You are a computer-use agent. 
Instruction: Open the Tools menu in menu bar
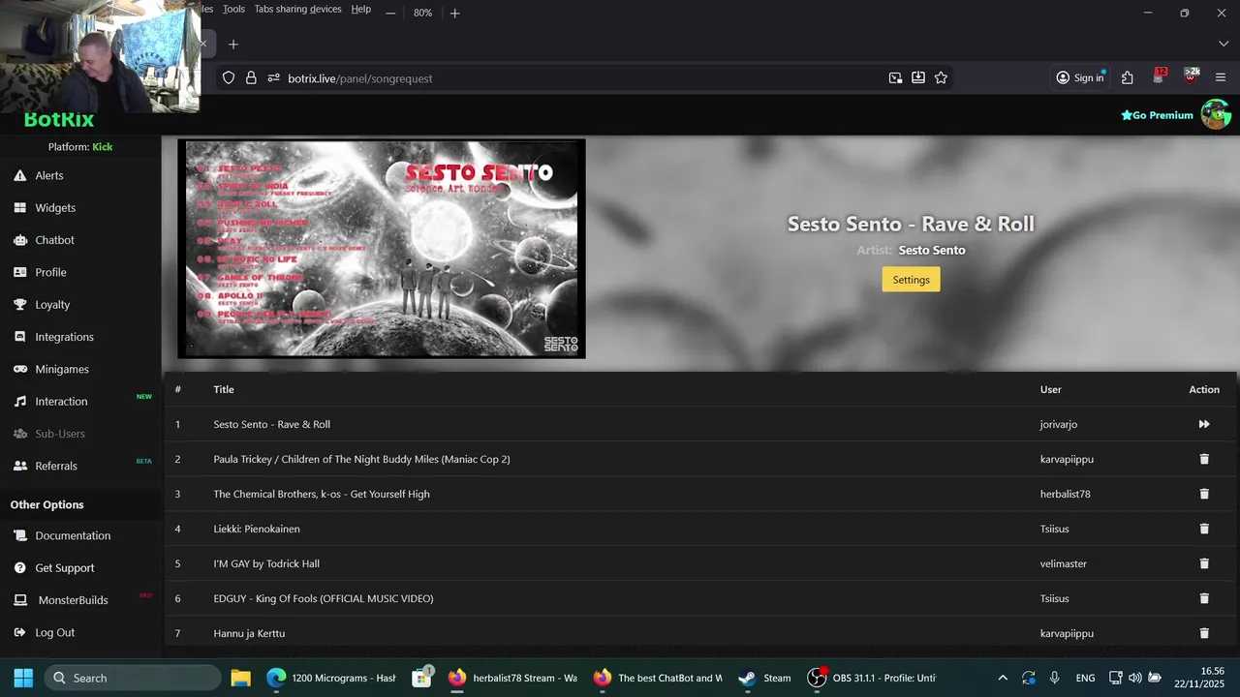[233, 9]
